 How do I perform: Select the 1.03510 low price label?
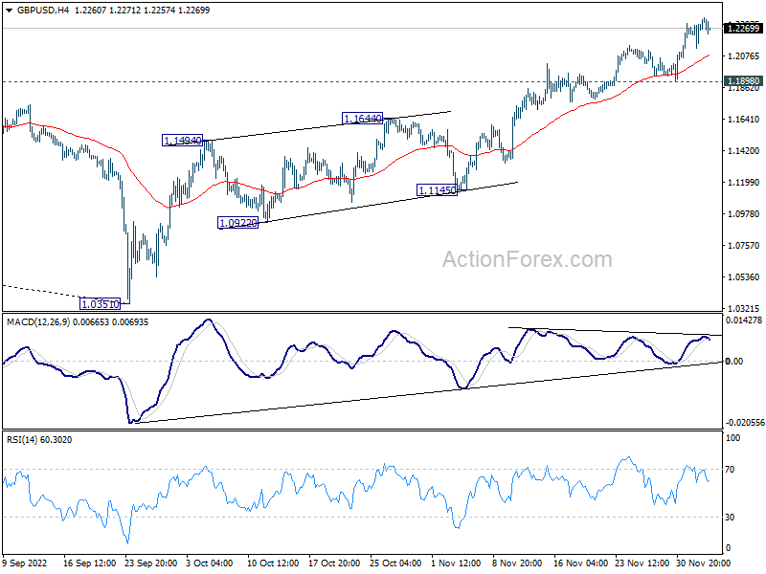click(100, 304)
